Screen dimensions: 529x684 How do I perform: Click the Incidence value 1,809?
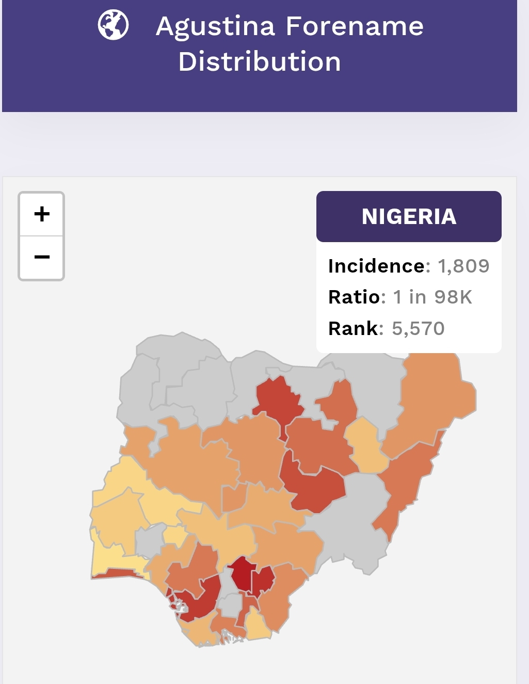[463, 266]
